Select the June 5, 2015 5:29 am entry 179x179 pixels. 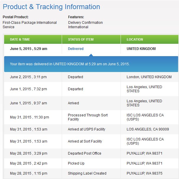tap(29, 49)
